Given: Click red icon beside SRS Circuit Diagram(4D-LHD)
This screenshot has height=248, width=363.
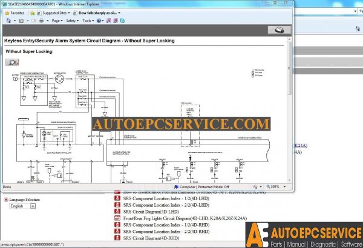Looking at the screenshot, I should 117,212.
